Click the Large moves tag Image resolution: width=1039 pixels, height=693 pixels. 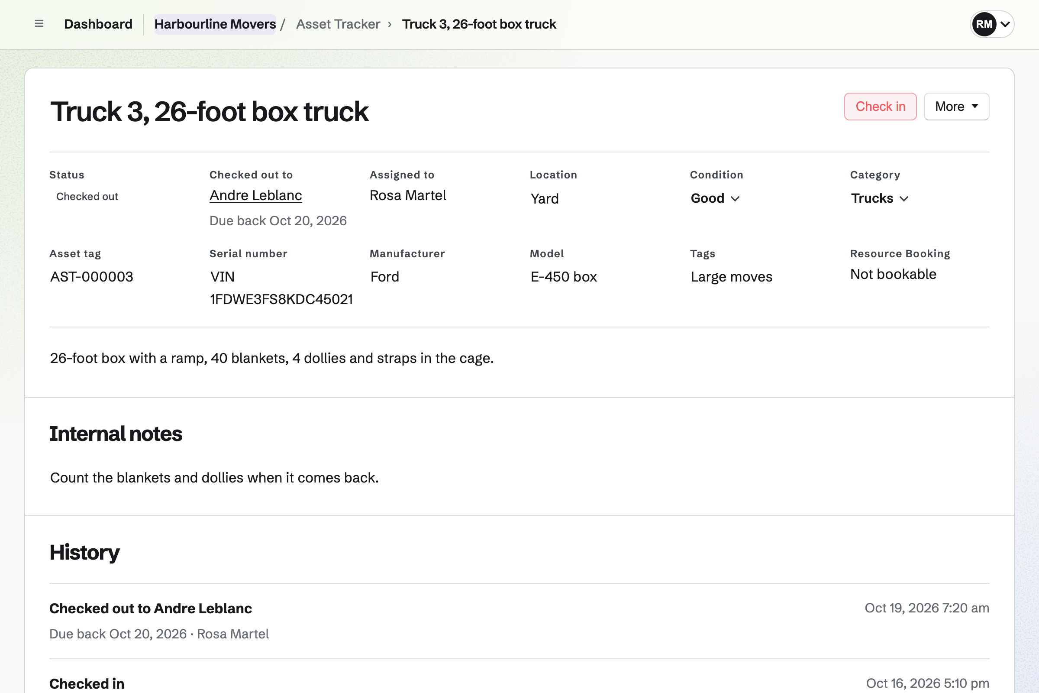pos(731,277)
